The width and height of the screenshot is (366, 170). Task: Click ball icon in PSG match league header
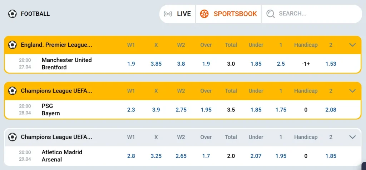(12, 91)
